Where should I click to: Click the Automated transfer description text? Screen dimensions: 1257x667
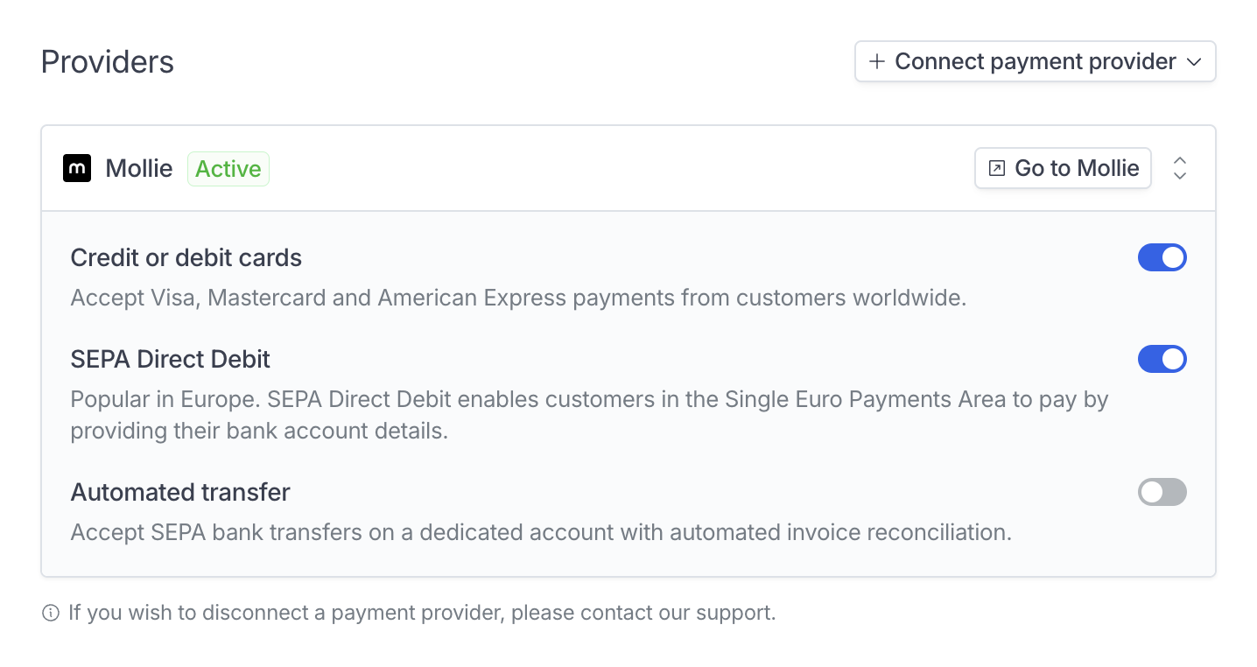(541, 532)
